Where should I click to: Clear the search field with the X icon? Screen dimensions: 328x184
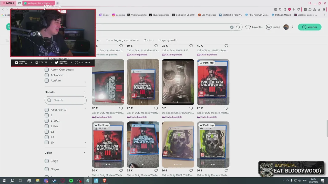(x=232, y=27)
